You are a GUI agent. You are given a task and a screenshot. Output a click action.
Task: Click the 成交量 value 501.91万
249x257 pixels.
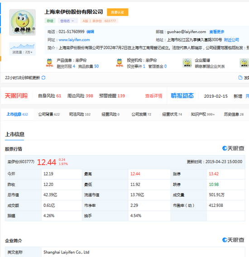(x=217, y=195)
